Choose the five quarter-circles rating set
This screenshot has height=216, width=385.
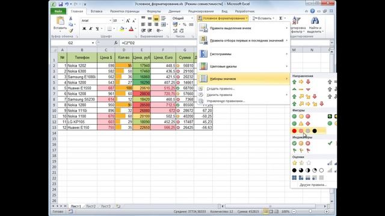click(x=308, y=170)
